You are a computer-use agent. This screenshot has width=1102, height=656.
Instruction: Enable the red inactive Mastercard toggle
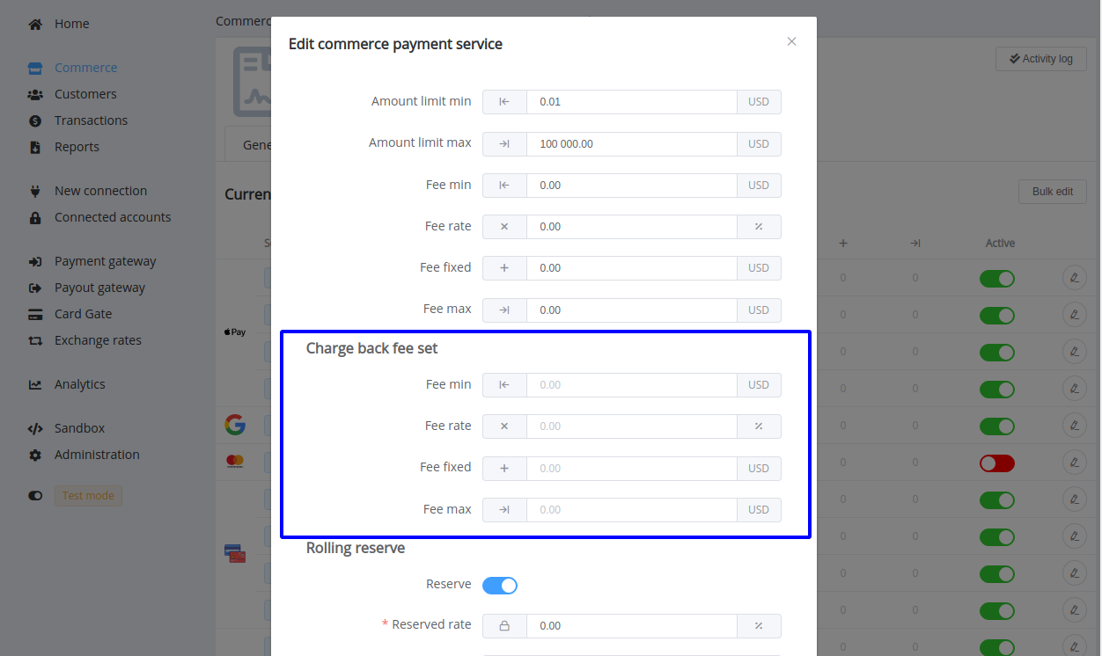997,463
